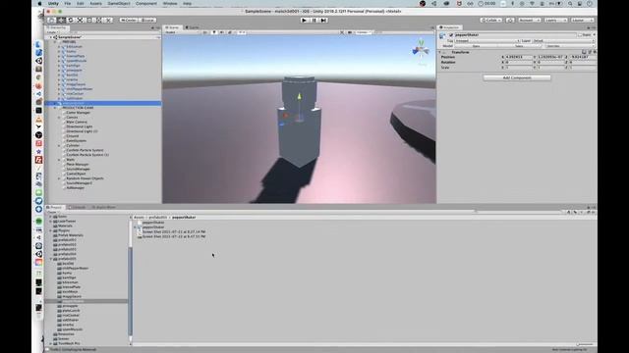Click the prefab Open button
This screenshot has height=353, width=629.
click(476, 46)
